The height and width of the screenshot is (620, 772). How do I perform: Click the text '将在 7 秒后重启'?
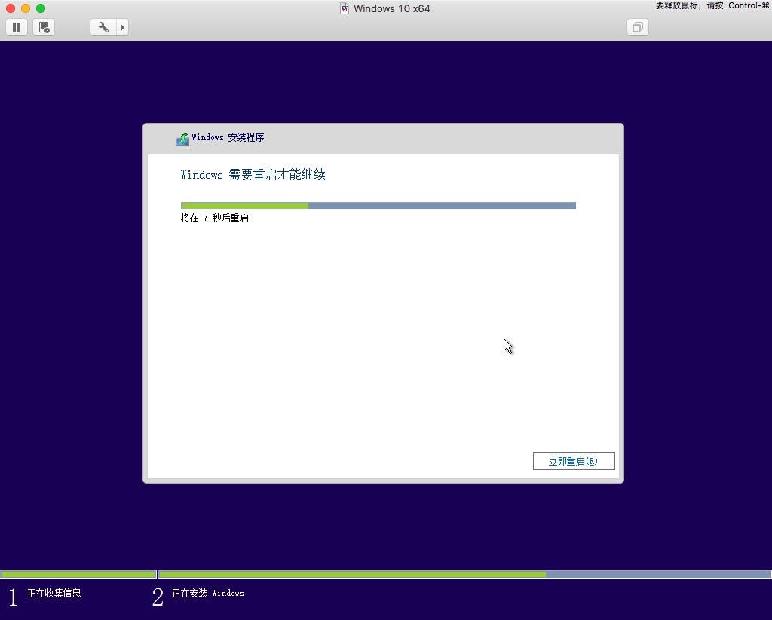(215, 218)
